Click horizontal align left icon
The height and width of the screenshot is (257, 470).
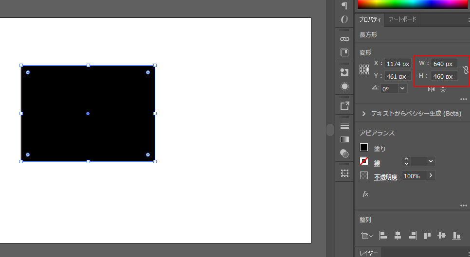383,236
